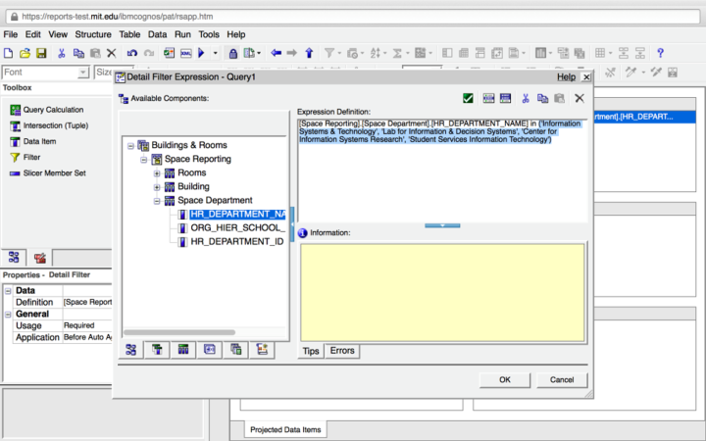Collapse the Data section in Properties
The height and width of the screenshot is (441, 706).
(x=8, y=291)
